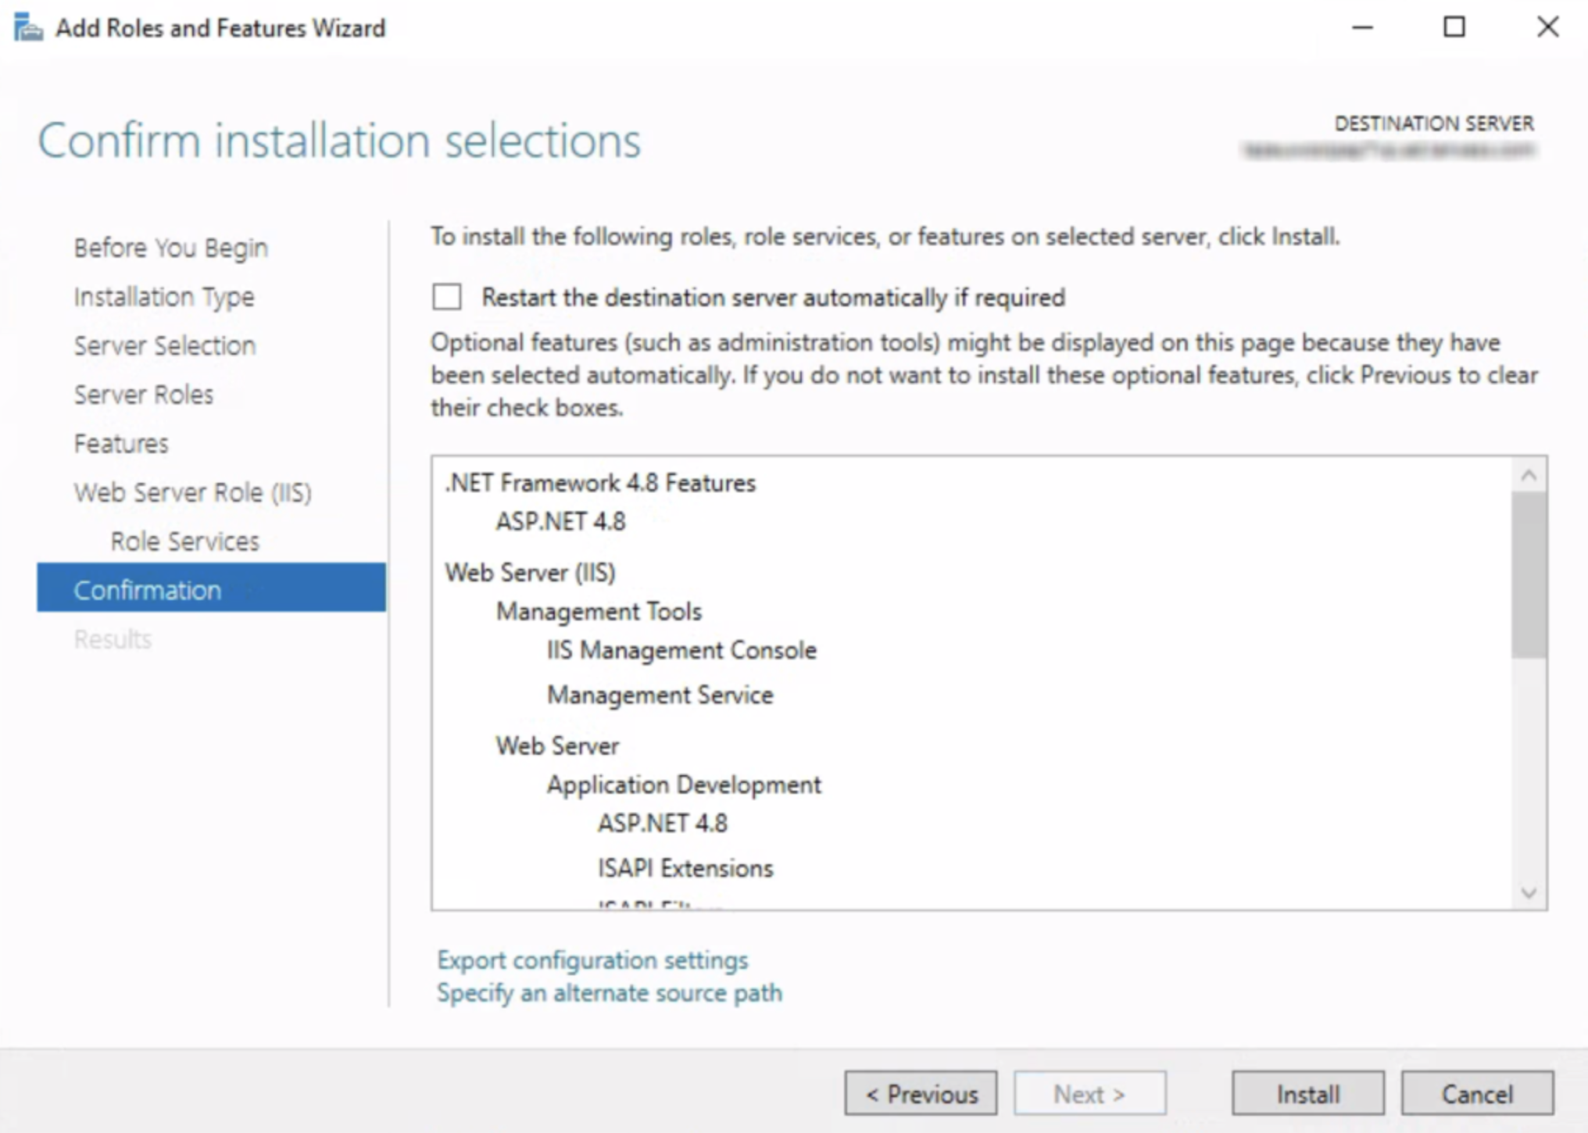Open the Features step
Image resolution: width=1588 pixels, height=1133 pixels.
(x=121, y=444)
